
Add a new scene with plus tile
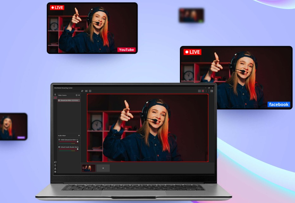click(103, 168)
